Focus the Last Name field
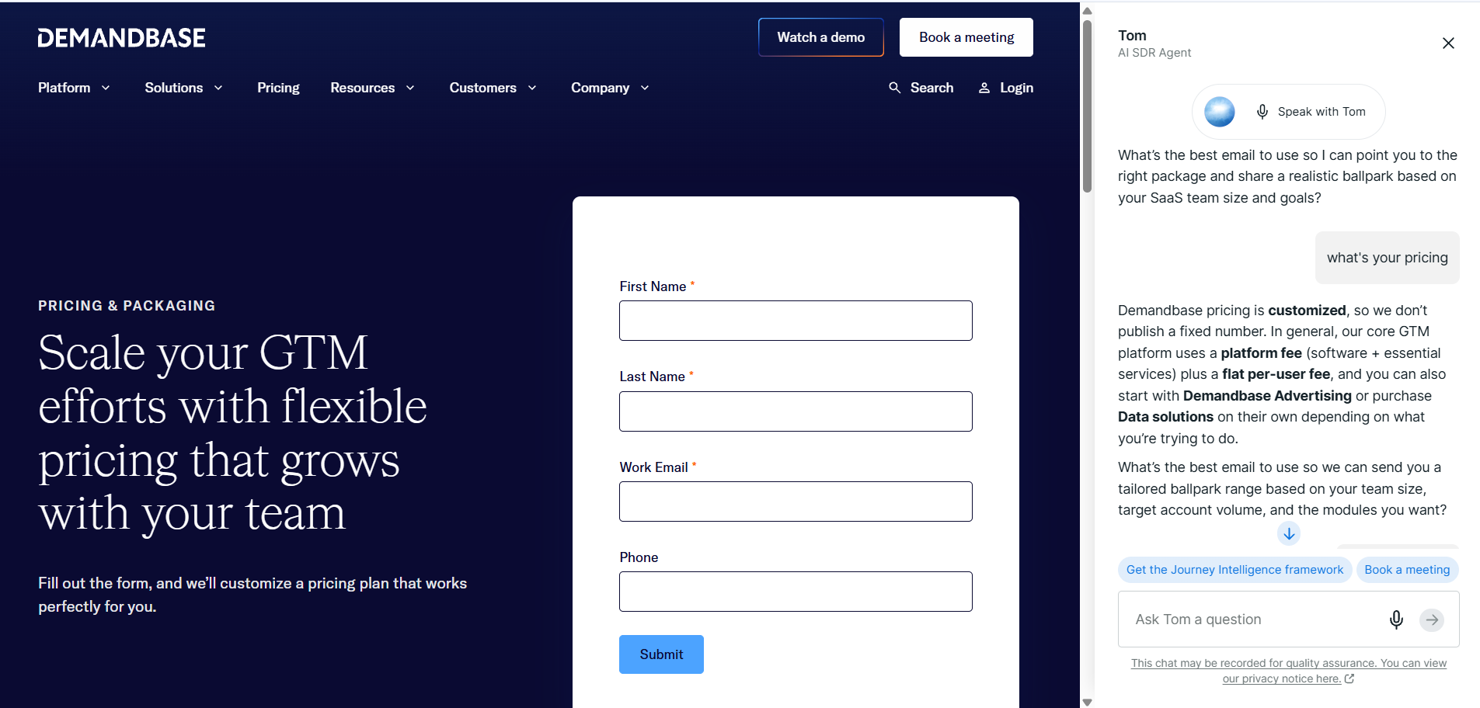 pyautogui.click(x=796, y=411)
